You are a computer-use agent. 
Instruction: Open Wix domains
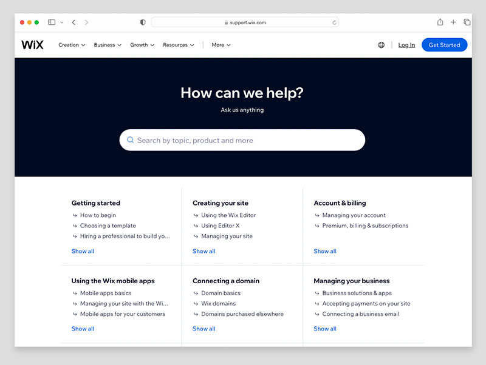pyautogui.click(x=219, y=303)
